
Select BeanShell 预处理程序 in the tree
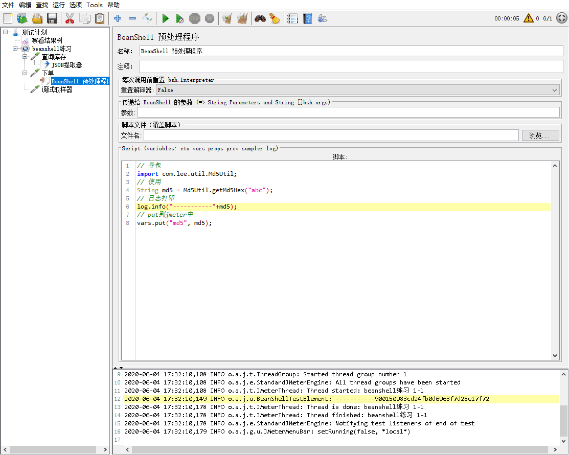click(80, 81)
